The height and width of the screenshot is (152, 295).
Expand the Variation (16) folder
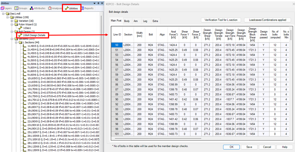(x=11, y=21)
